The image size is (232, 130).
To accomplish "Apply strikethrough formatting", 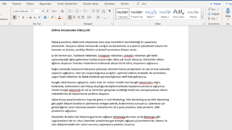I will point(30,17).
